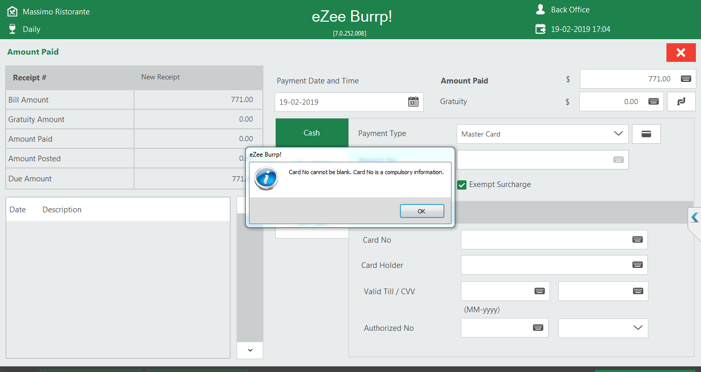
Task: Click the Back Office label in header
Action: point(570,9)
